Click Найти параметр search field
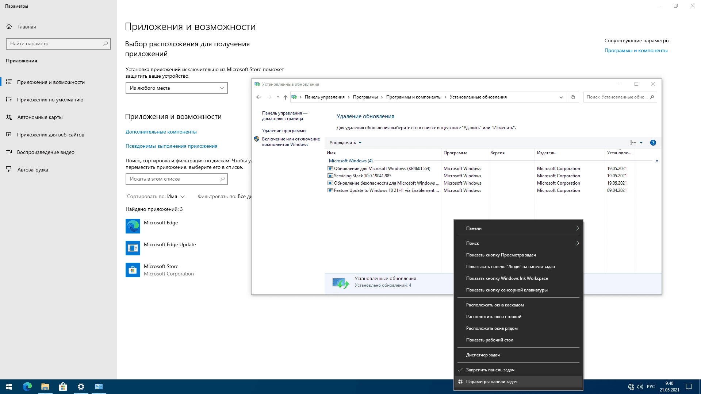701x394 pixels. tap(58, 43)
